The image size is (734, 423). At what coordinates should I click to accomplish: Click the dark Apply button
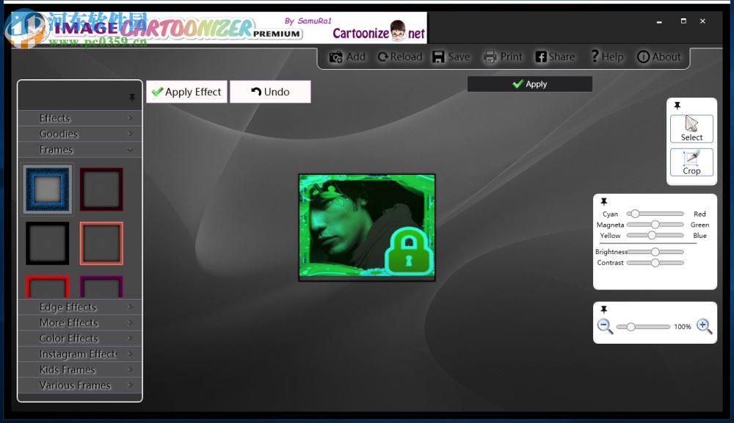pos(529,84)
